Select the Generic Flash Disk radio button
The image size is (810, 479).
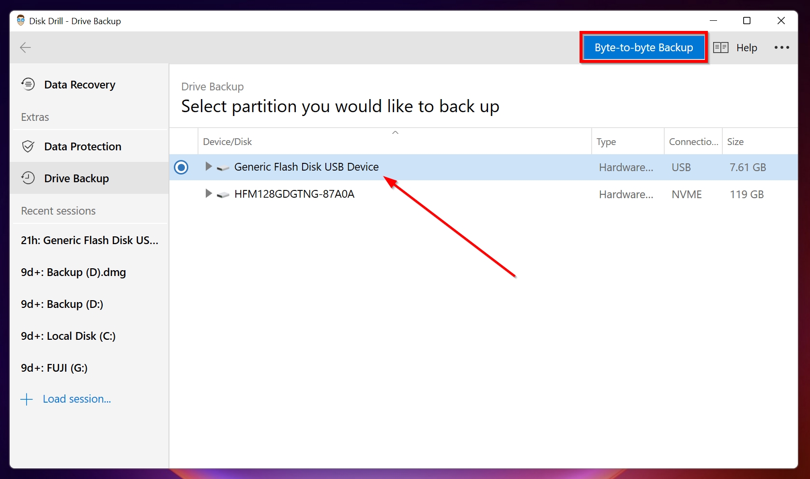click(x=181, y=167)
